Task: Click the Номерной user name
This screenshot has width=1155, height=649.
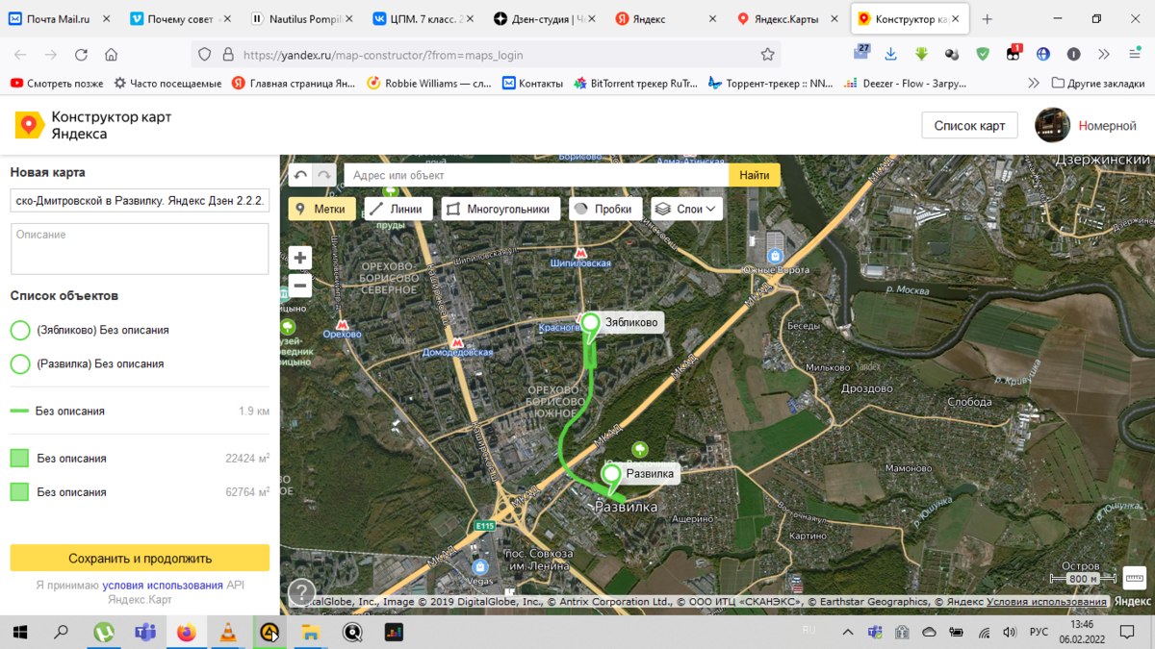Action: click(1107, 126)
